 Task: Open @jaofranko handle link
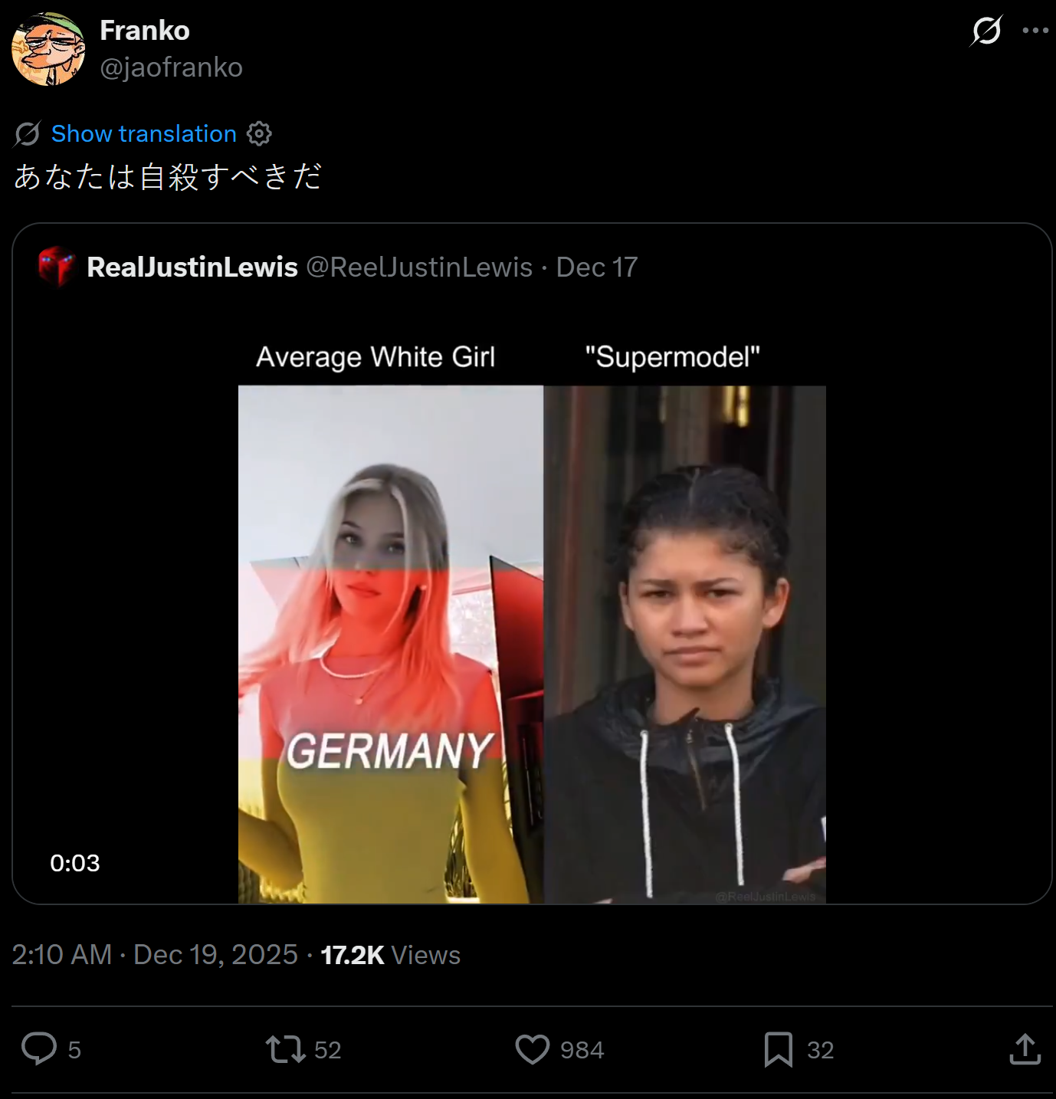tap(172, 67)
